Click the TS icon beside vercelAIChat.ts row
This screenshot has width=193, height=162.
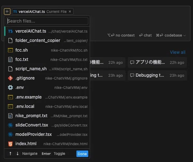tap(10, 31)
